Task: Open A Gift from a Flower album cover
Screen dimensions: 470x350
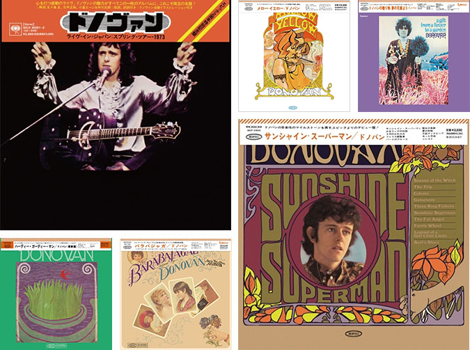Action: click(414, 56)
